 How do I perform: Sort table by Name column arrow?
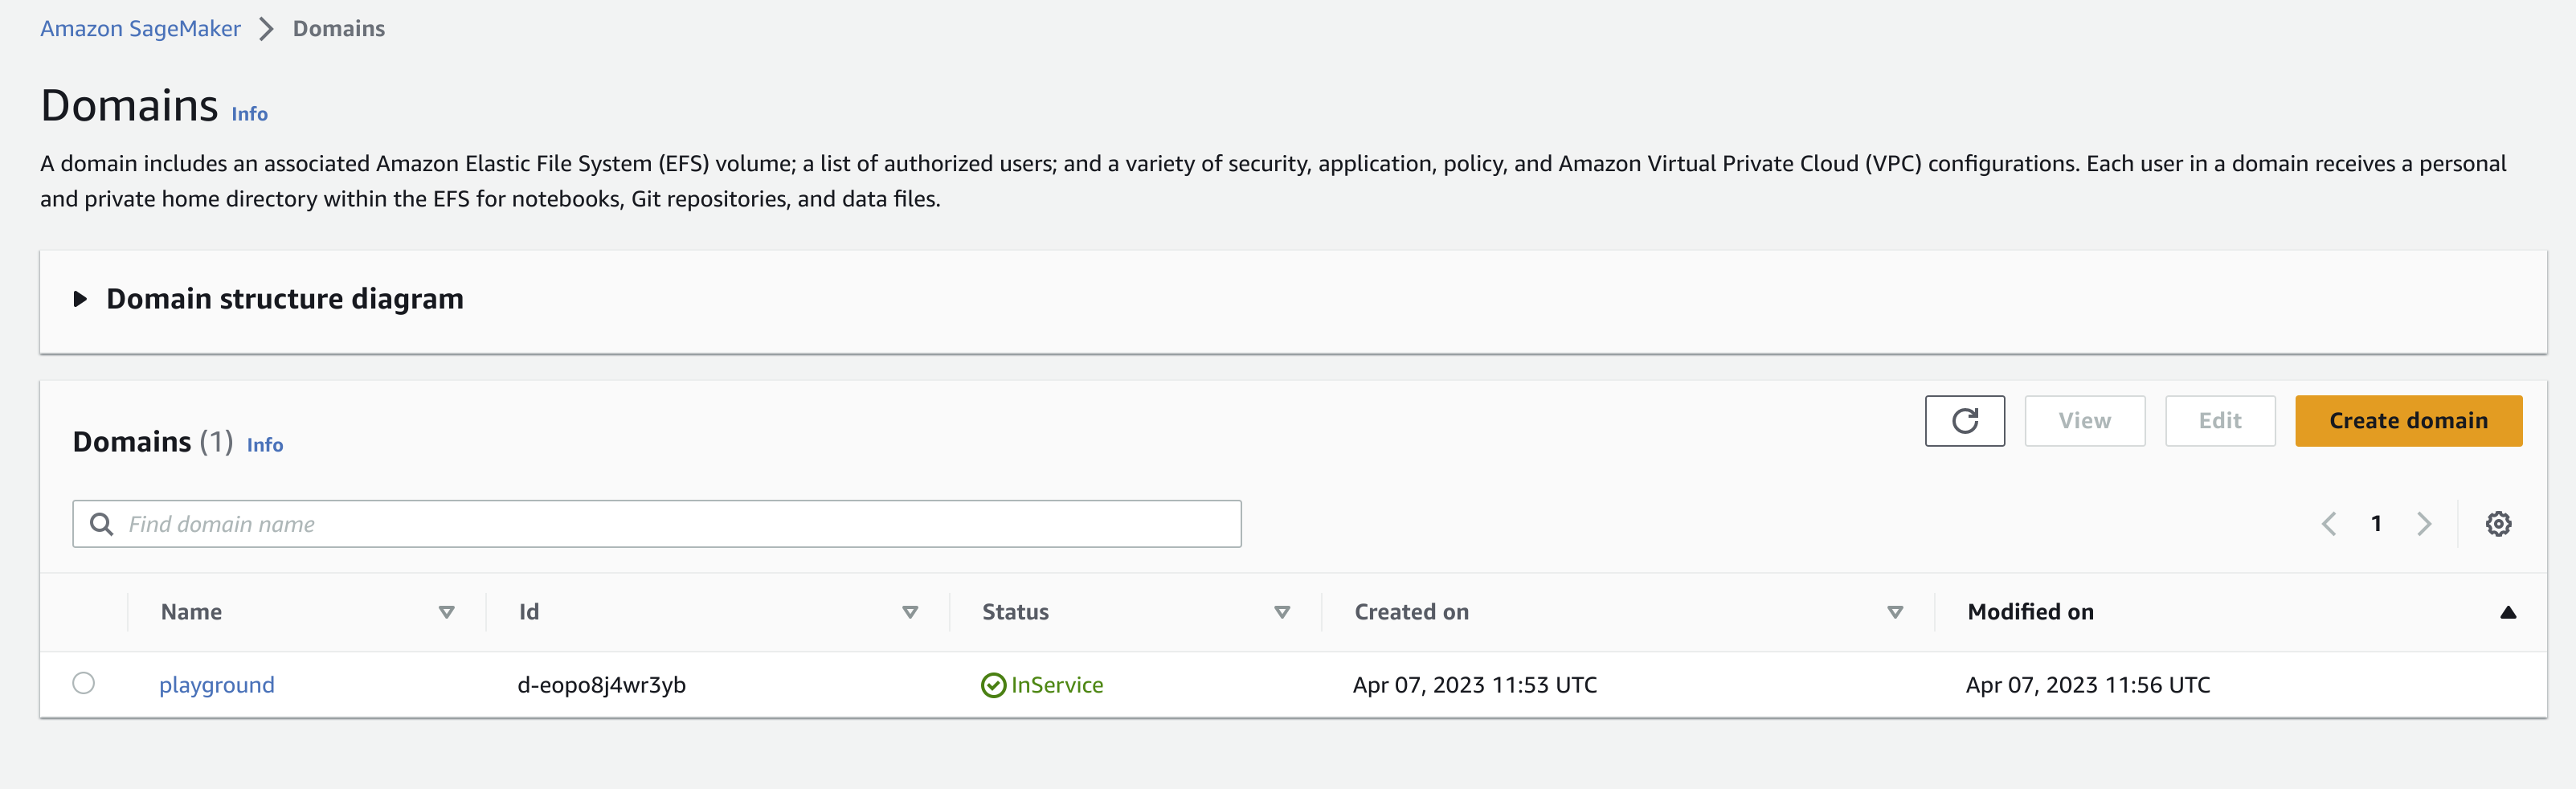pyautogui.click(x=446, y=612)
